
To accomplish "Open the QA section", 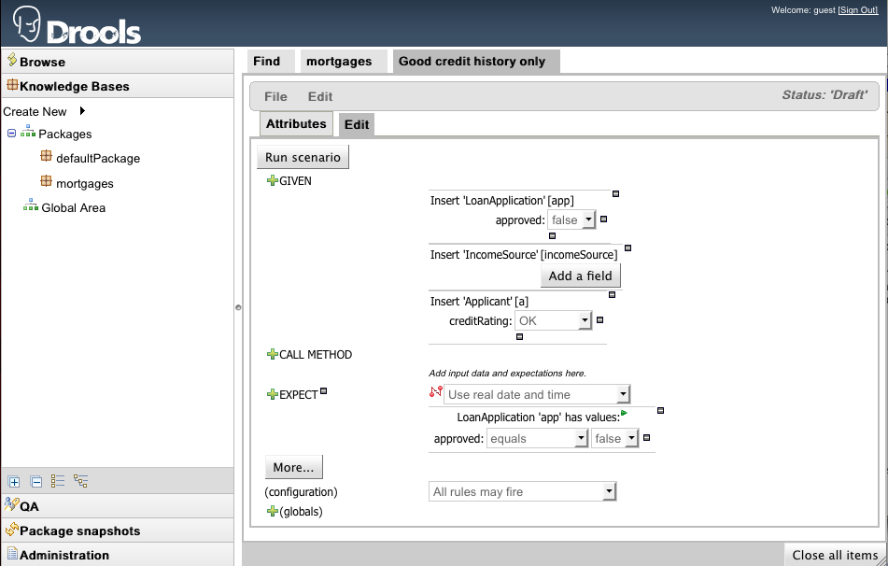I will 118,506.
